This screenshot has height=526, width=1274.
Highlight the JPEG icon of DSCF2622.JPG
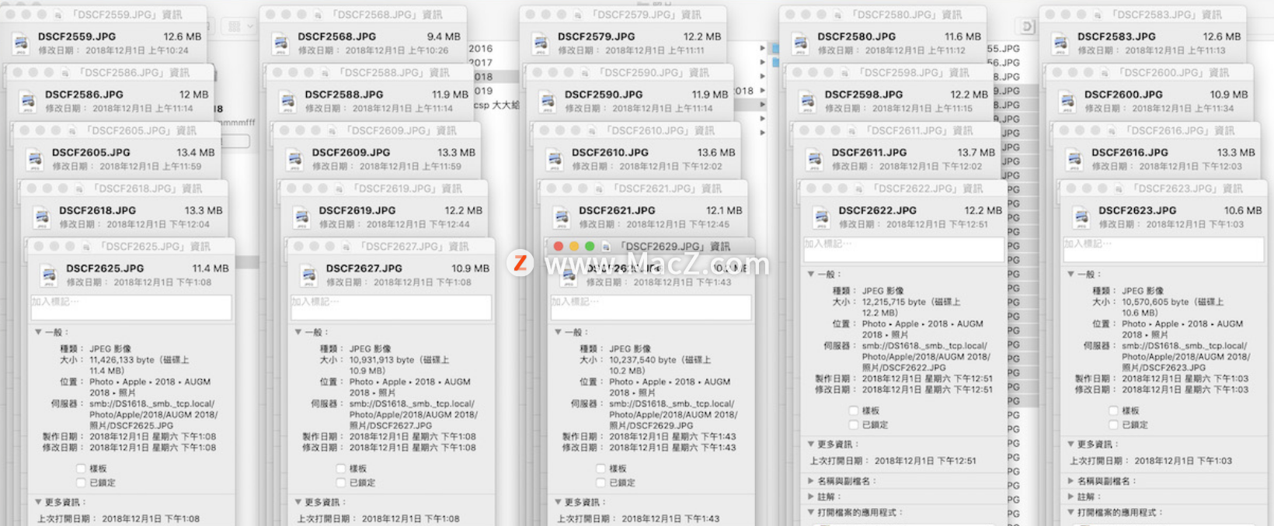822,217
